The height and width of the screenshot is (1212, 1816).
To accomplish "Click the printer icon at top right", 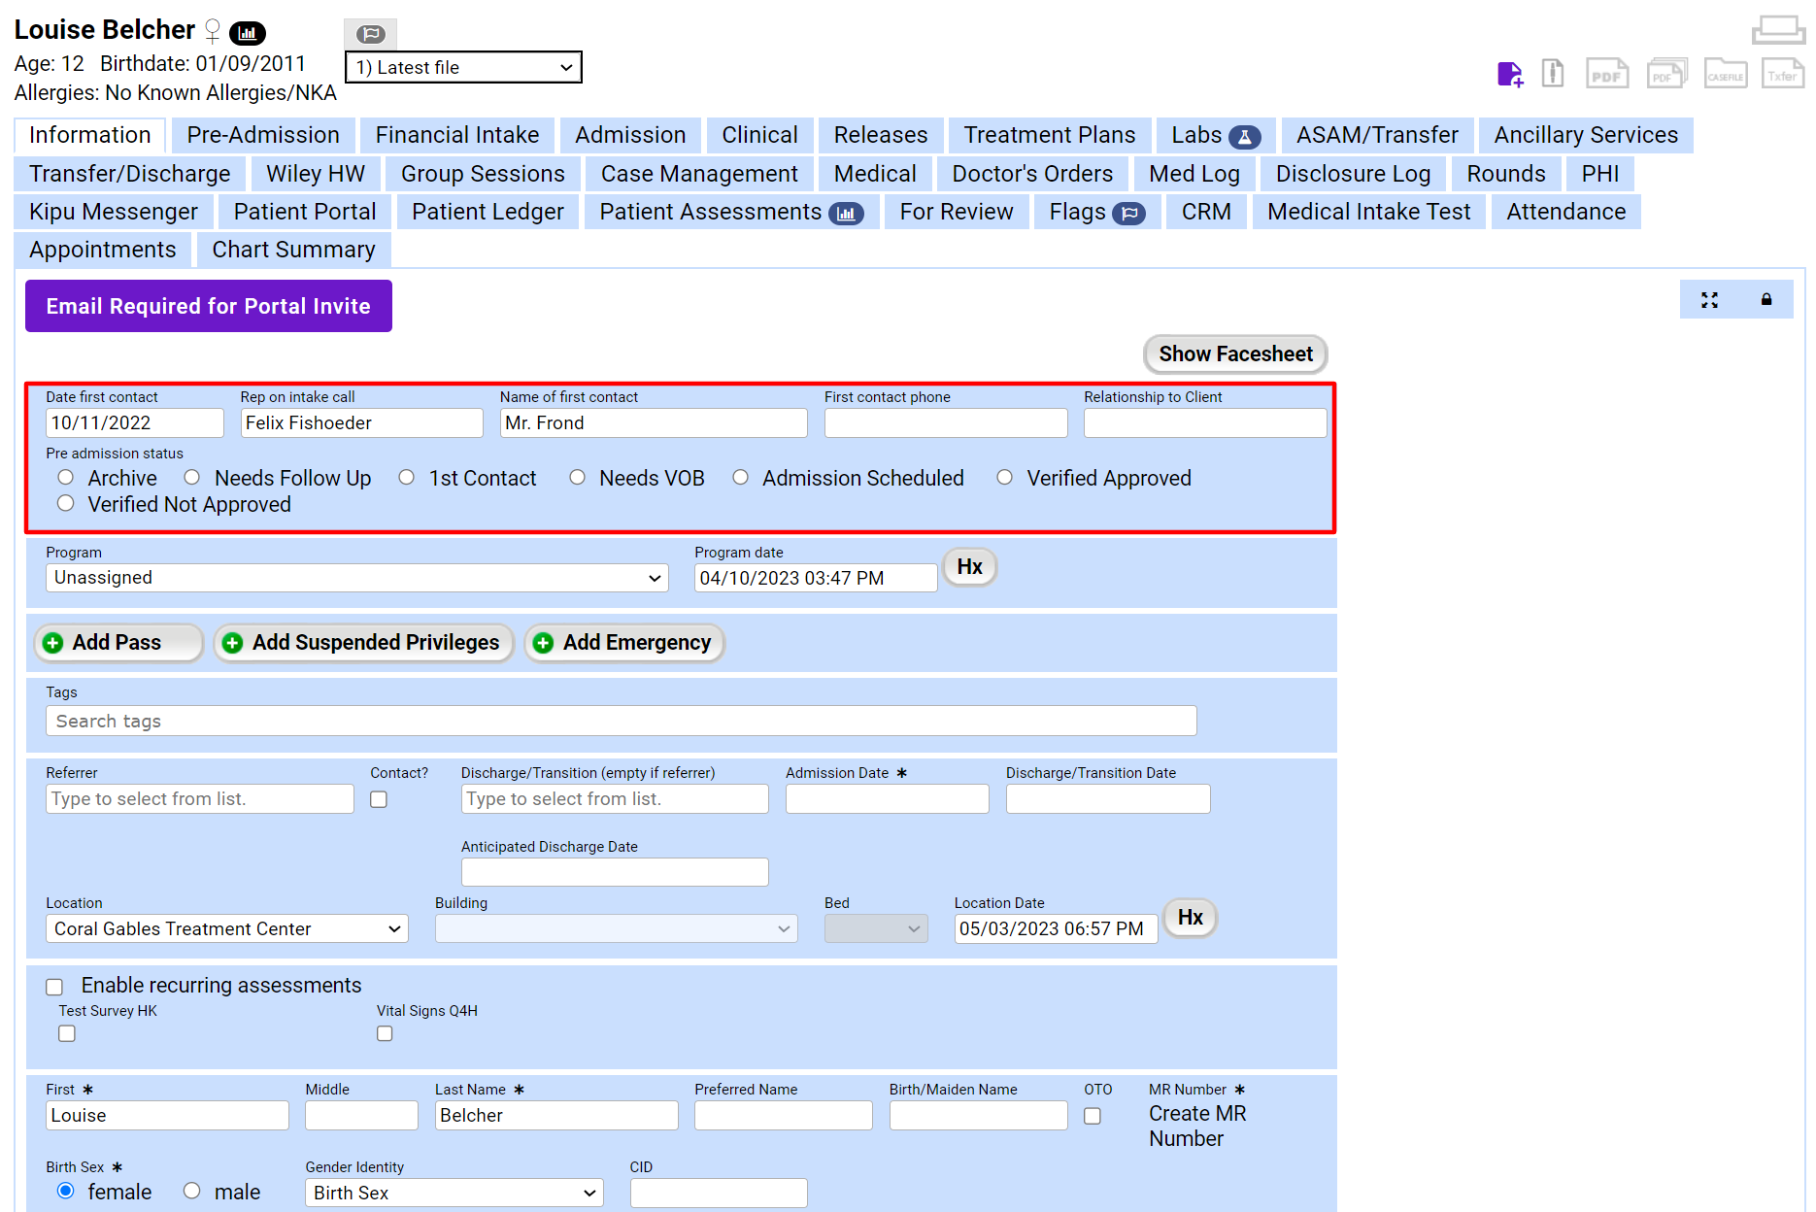I will [1777, 29].
